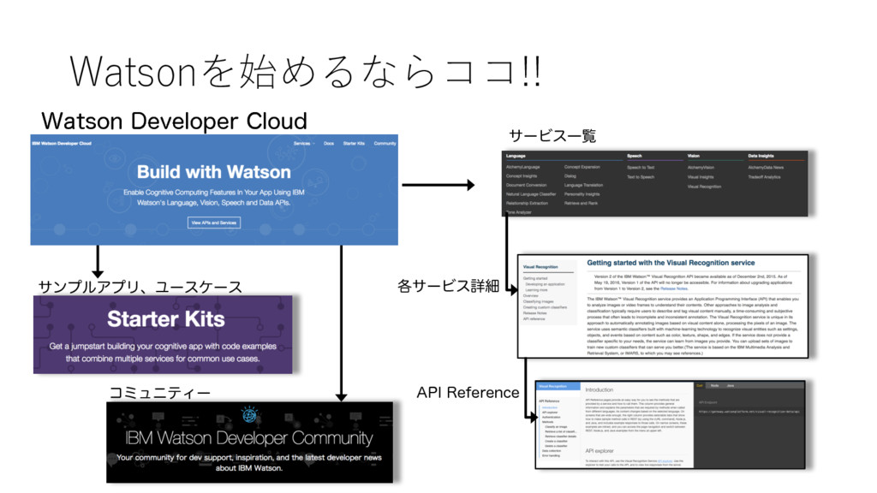Select API explorer in API Reference sidebar
Viewport: 877px width, 493px height.
(550, 413)
